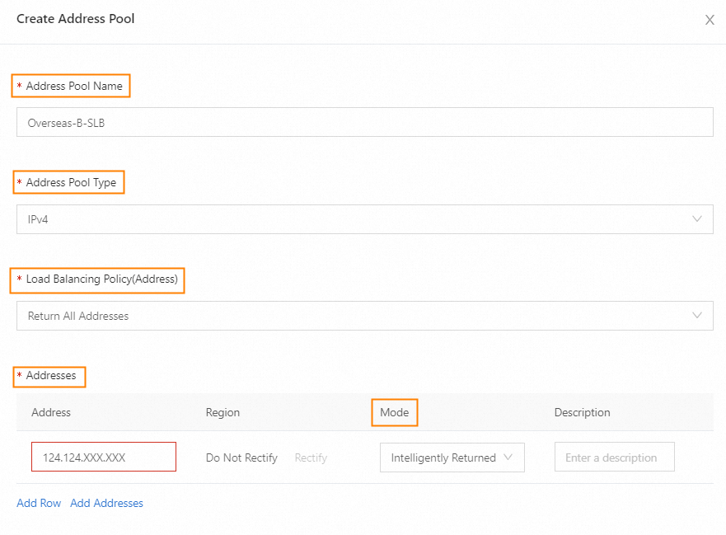The image size is (726, 535).
Task: Click the Load Balancing Policy(Address) label
Action: [x=101, y=279]
